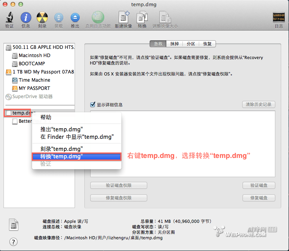289x251 pixels.
Task: Create a New Image (新建映像) from toolbar
Action: (x=124, y=18)
